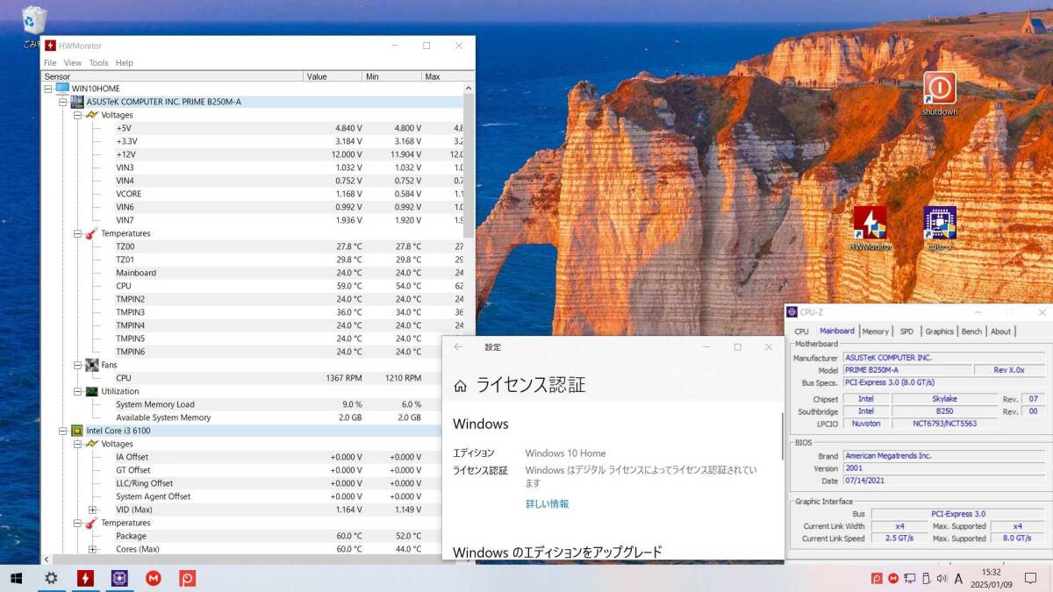Click the HWMonitor taskbar button
Viewport: 1053px width, 592px height.
pyautogui.click(x=85, y=578)
